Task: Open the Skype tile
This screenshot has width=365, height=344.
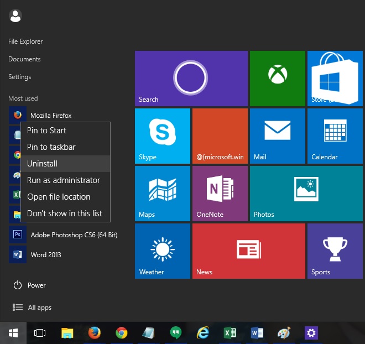Action: (x=163, y=136)
